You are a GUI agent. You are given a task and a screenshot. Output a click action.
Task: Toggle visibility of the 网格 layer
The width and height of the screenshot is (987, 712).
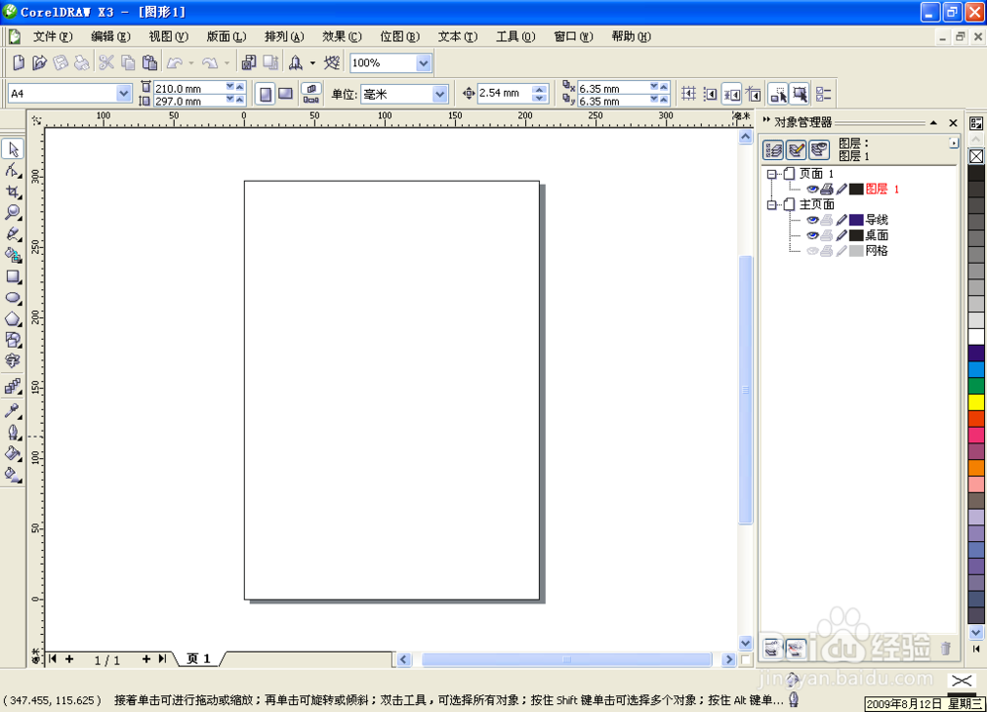tap(812, 250)
